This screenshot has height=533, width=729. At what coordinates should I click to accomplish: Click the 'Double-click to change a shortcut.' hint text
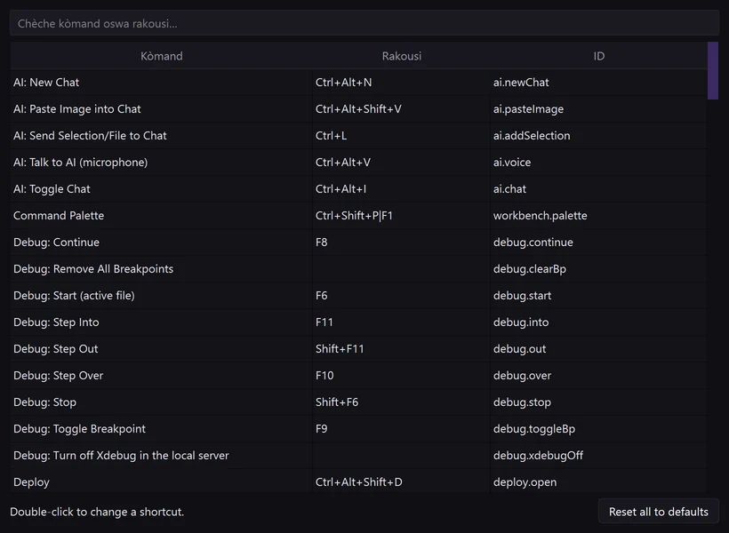pos(97,512)
